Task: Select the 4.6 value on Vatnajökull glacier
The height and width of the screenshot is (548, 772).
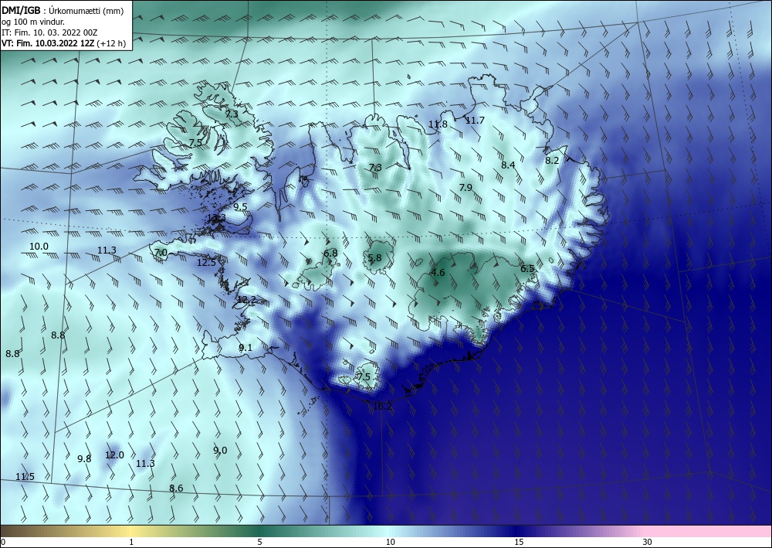Action: pyautogui.click(x=438, y=272)
